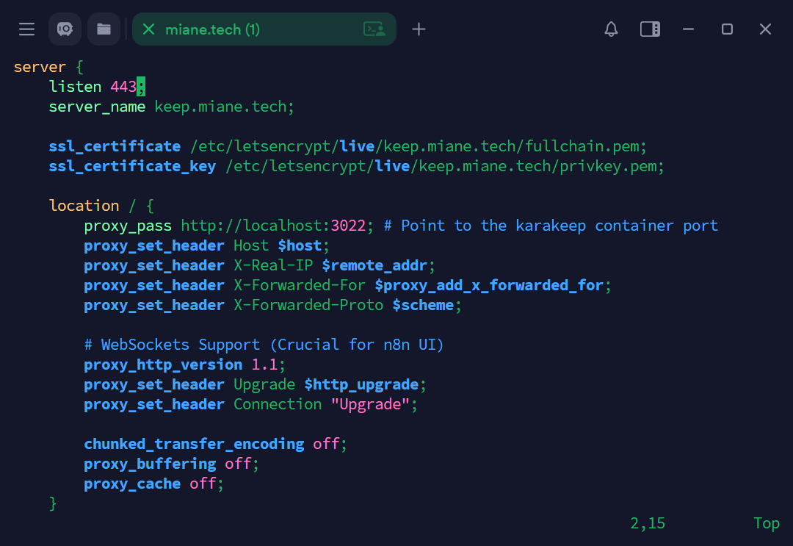Minimize the terminal window
793x546 pixels.
[688, 29]
